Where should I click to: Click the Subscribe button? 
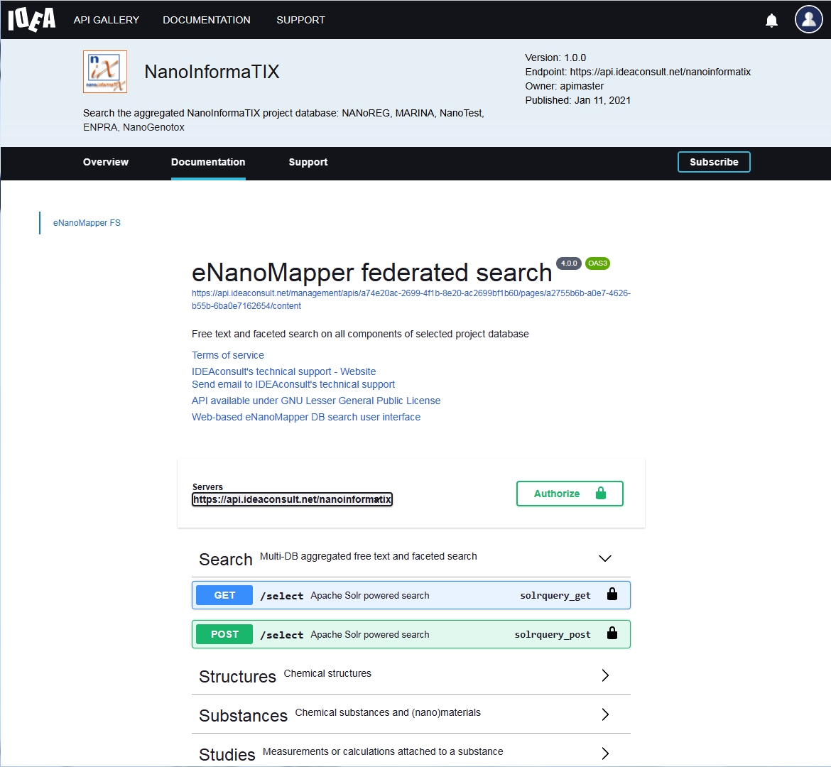click(x=714, y=162)
